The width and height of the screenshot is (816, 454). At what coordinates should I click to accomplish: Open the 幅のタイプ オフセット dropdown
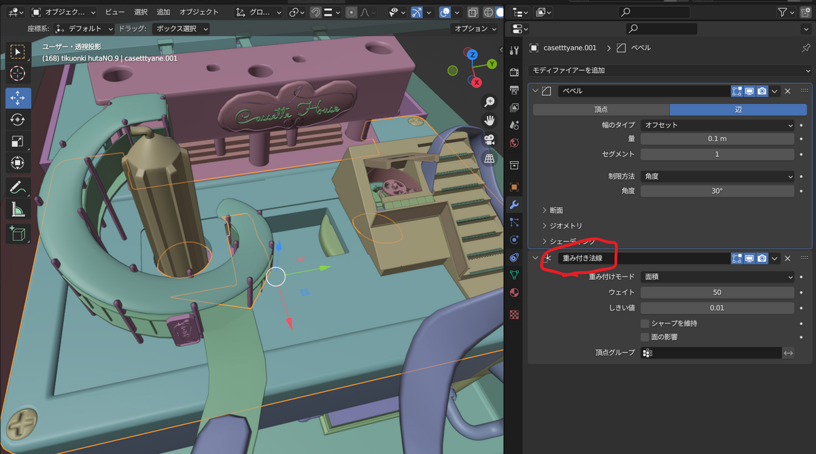click(717, 125)
